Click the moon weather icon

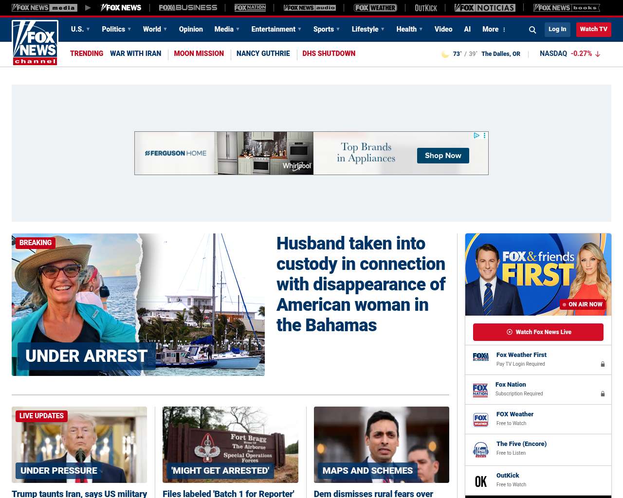tap(445, 54)
